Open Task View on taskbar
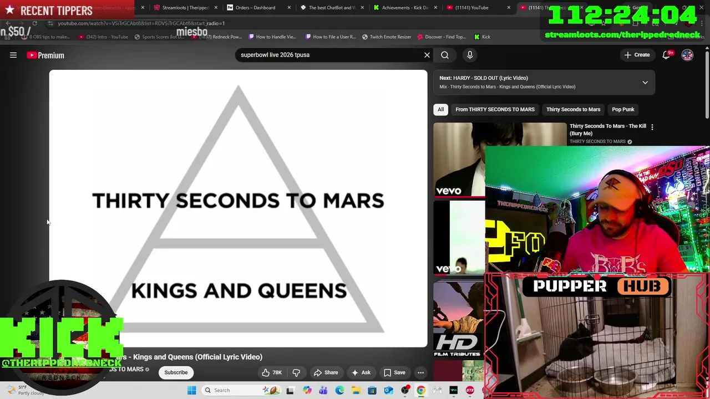The width and height of the screenshot is (710, 399). click(x=290, y=390)
